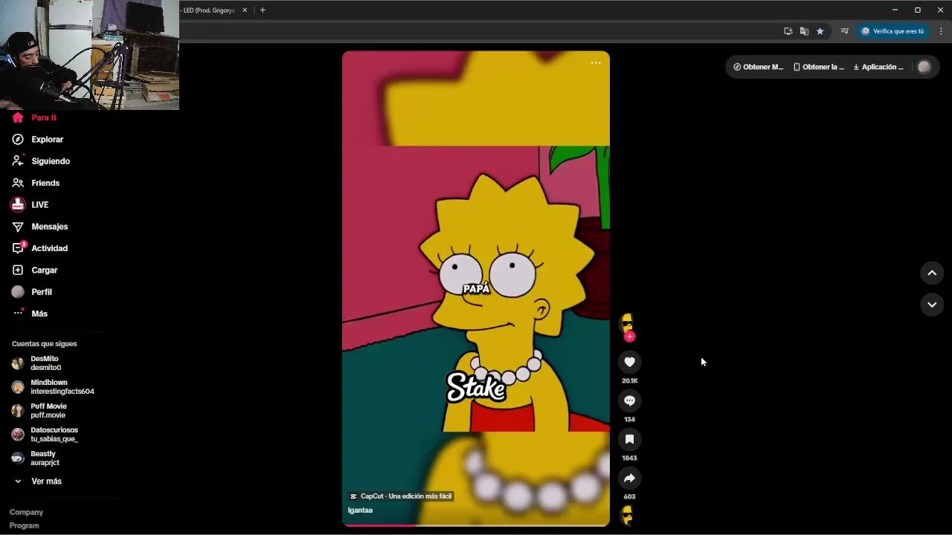This screenshot has width=952, height=535.
Task: Pause the Lisa Simpson video
Action: coord(476,288)
